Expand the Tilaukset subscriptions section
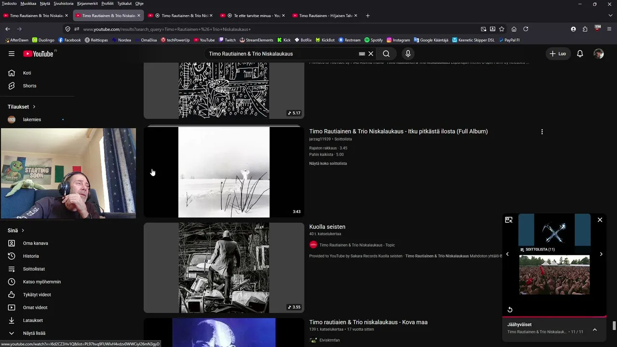This screenshot has width=617, height=347. click(22, 107)
